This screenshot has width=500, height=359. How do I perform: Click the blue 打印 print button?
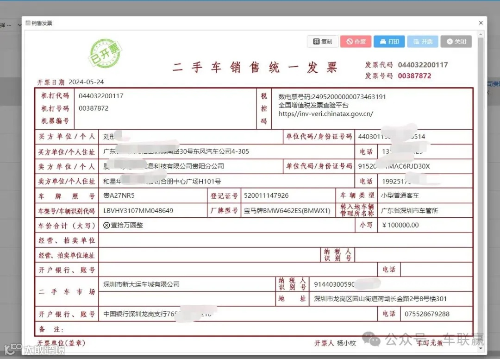389,42
